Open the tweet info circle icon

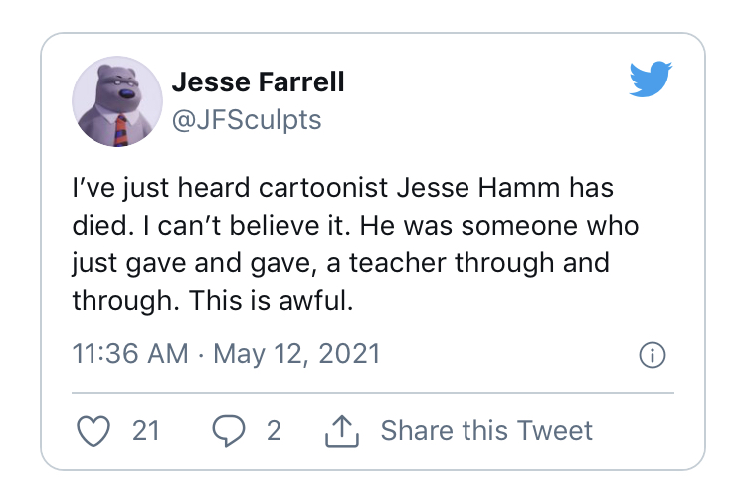(x=651, y=355)
